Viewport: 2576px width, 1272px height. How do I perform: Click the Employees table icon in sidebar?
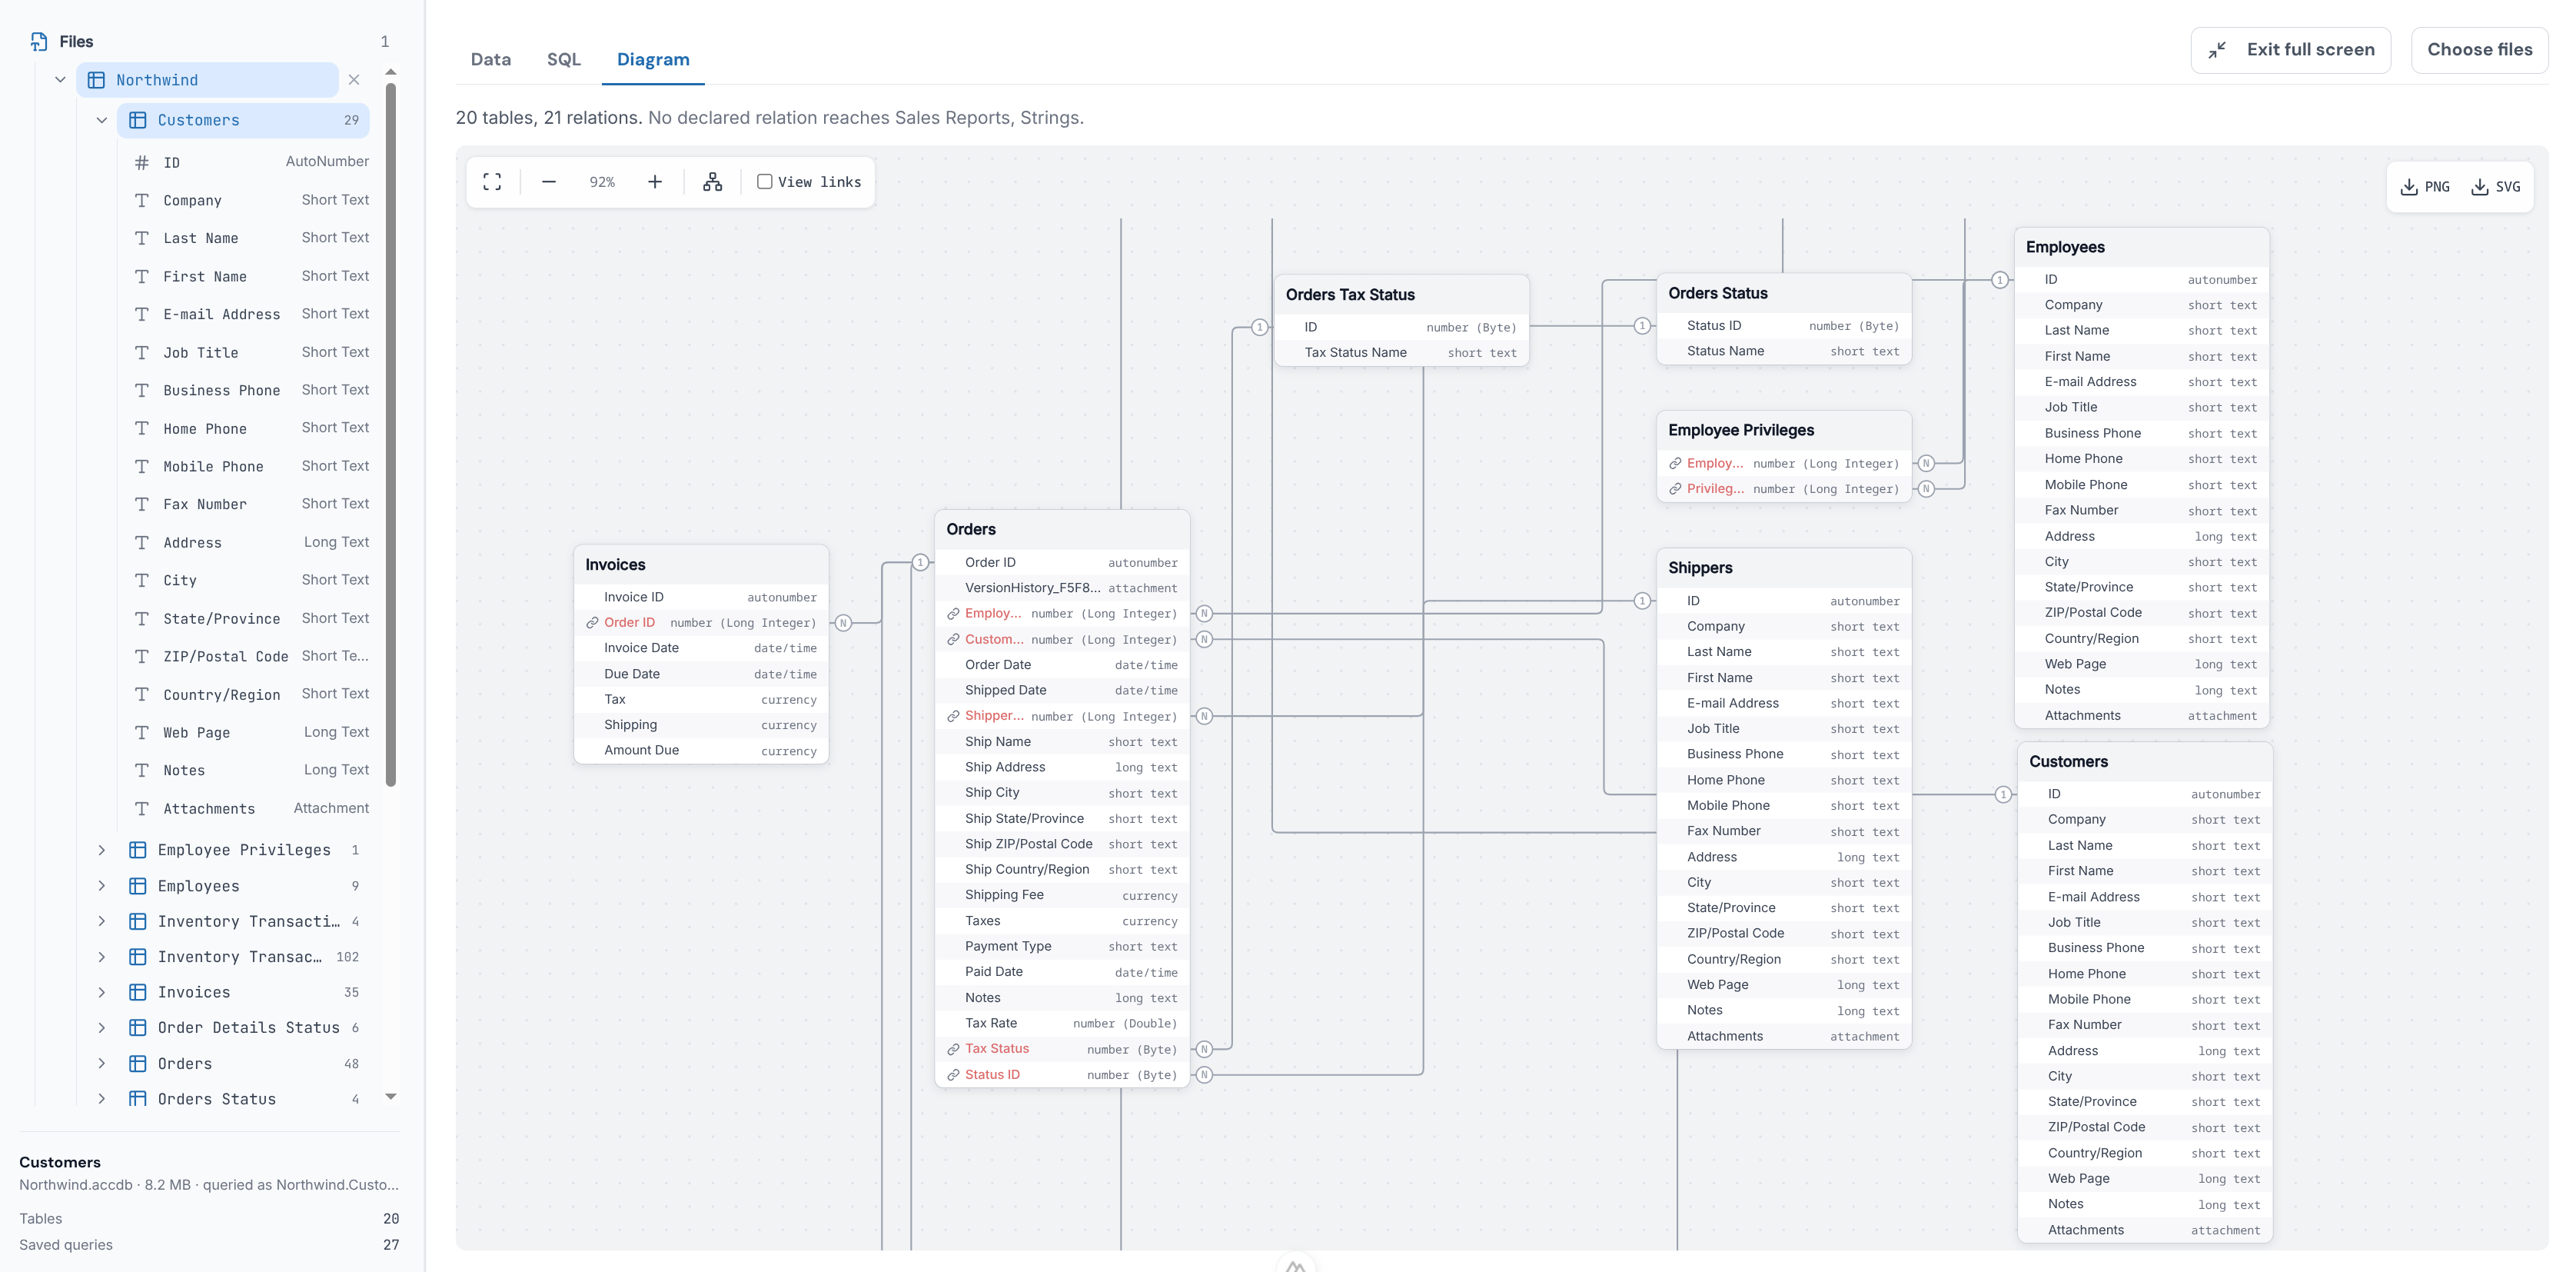[138, 887]
